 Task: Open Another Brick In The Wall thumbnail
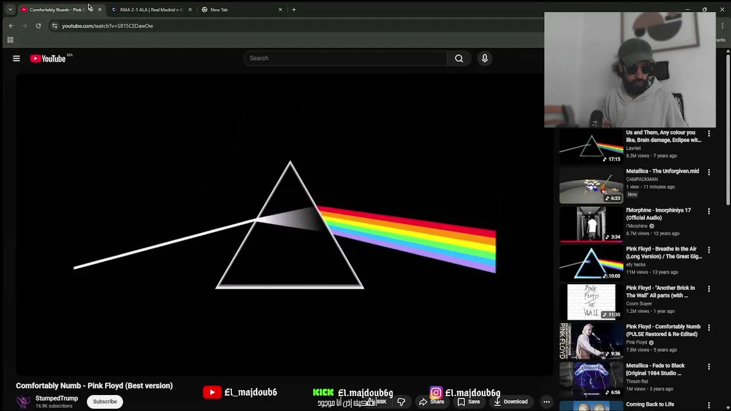tap(591, 302)
